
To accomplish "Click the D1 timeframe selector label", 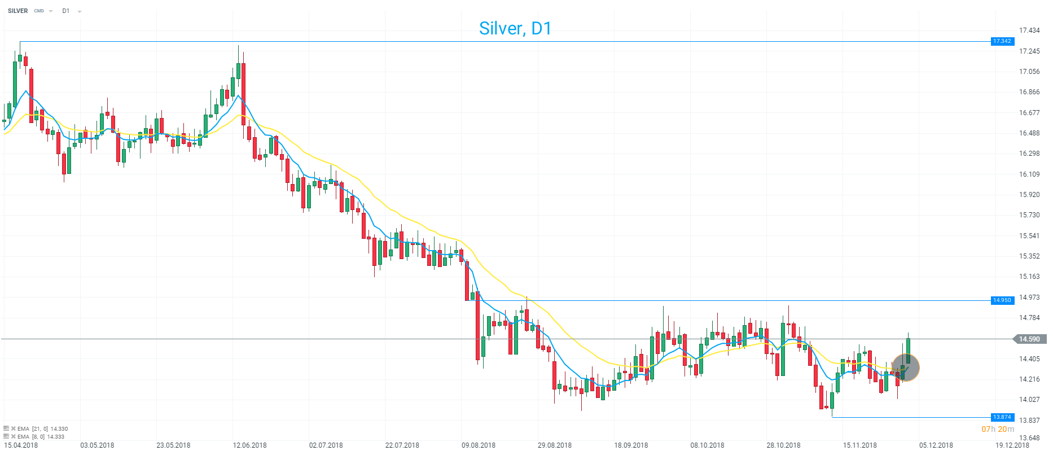I will (x=66, y=11).
